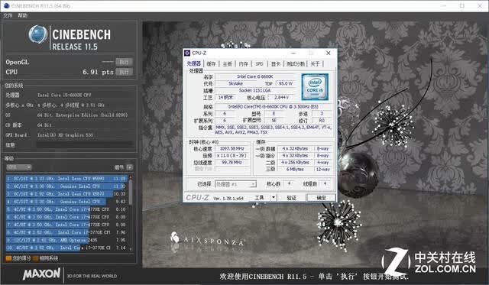Select the Intel Xeon W5590 ranking entry

point(66,179)
